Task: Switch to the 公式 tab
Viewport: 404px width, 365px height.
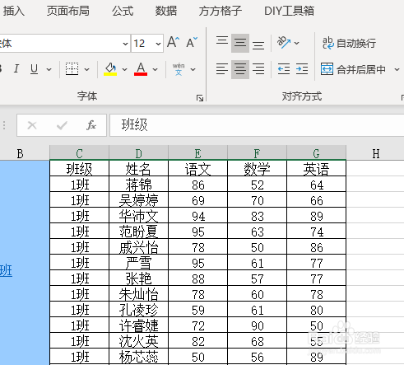Action: pos(123,11)
